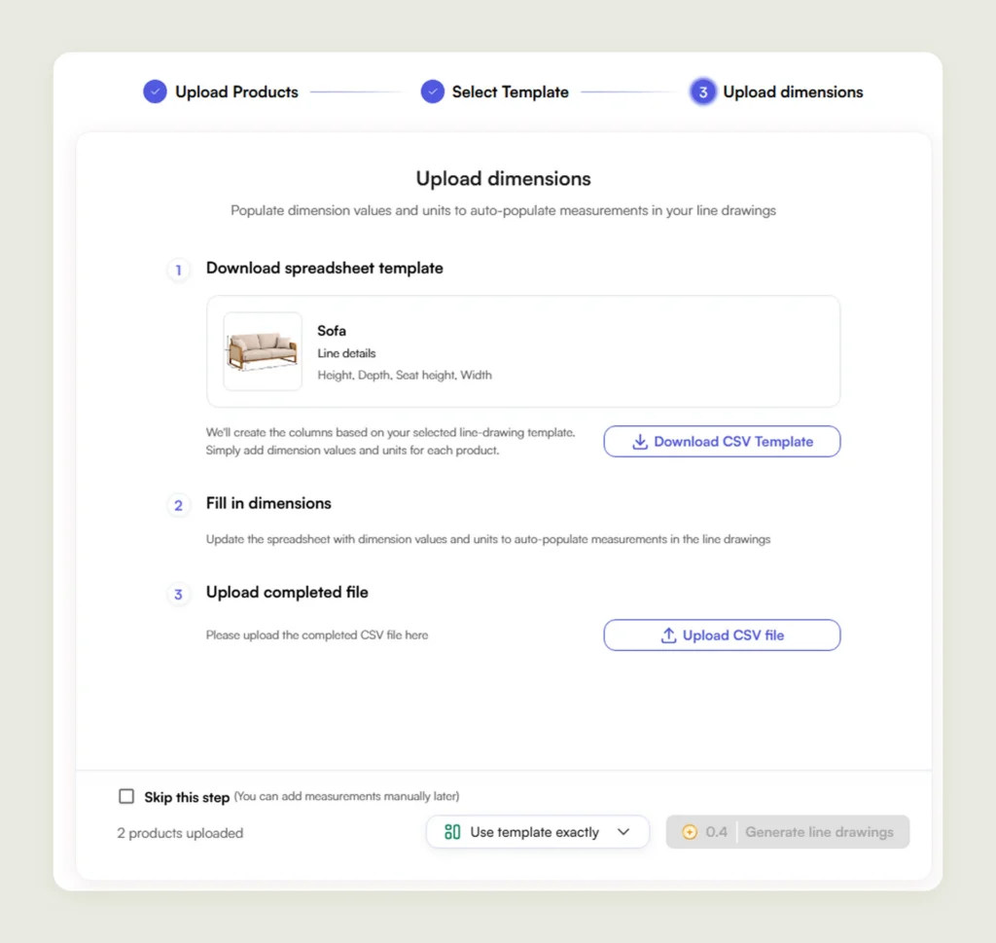Enable the Skip this step checkbox
Viewport: 996px width, 943px height.
pyautogui.click(x=126, y=796)
